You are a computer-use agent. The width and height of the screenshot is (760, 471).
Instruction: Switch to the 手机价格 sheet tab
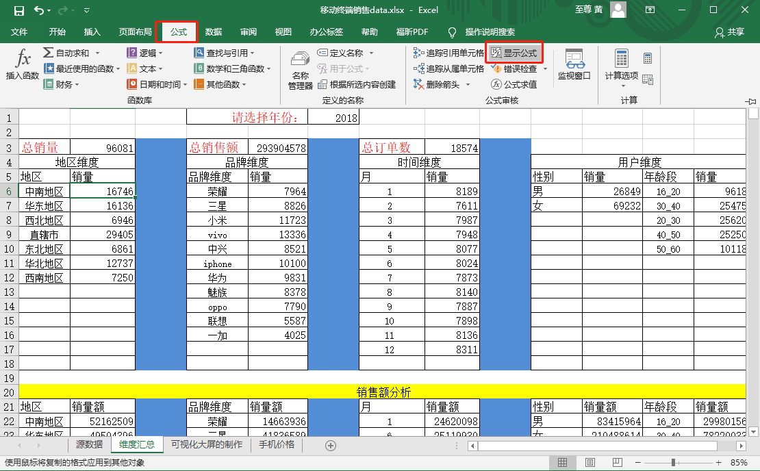(x=277, y=444)
